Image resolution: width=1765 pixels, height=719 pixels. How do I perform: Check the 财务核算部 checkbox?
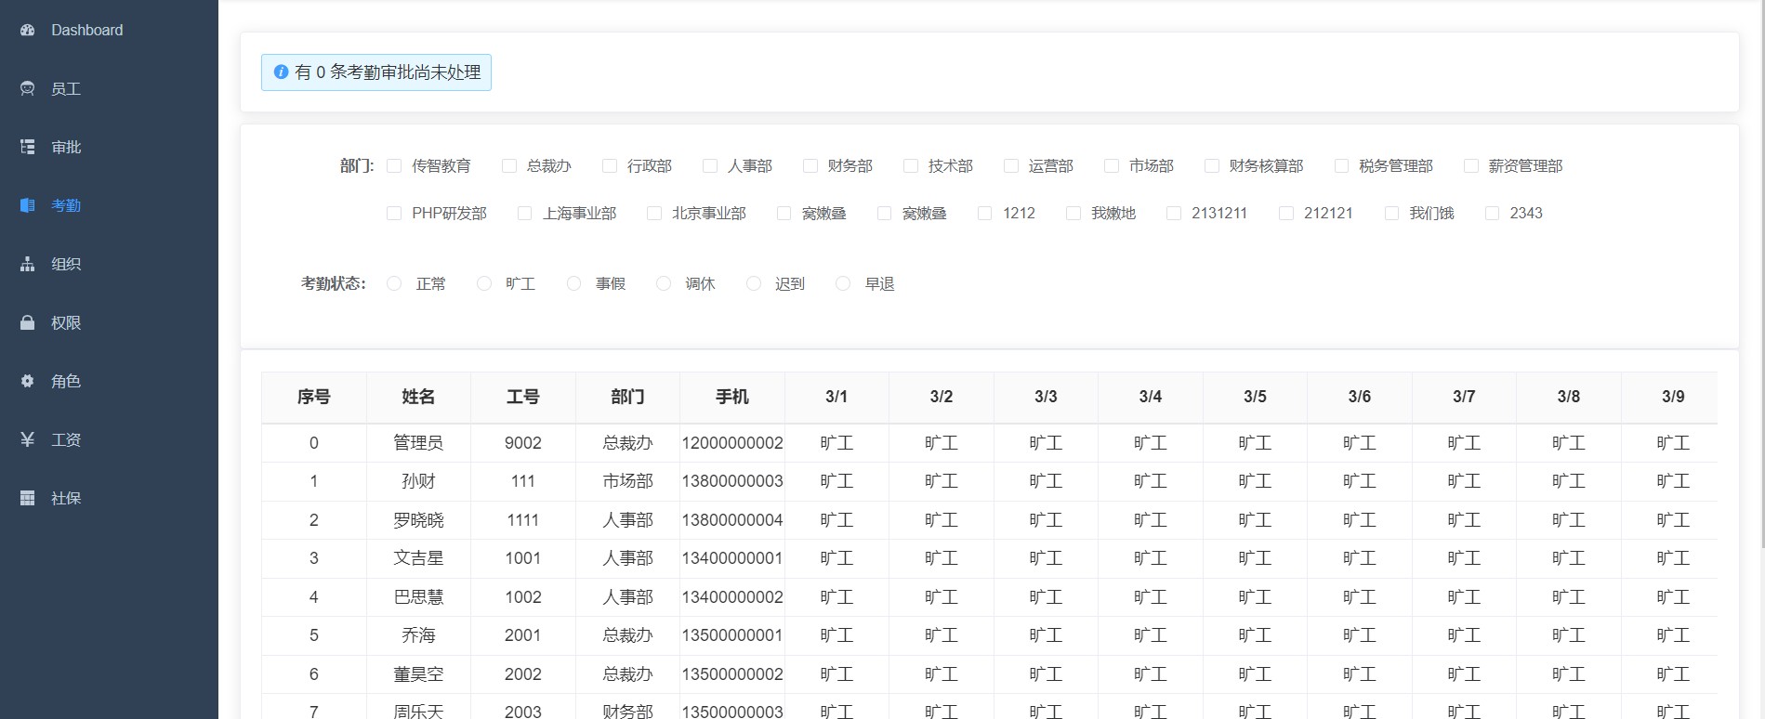[1212, 165]
